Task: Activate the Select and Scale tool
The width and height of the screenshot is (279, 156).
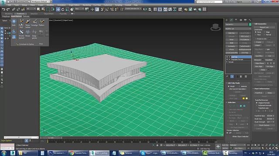Action: [x=67, y=9]
